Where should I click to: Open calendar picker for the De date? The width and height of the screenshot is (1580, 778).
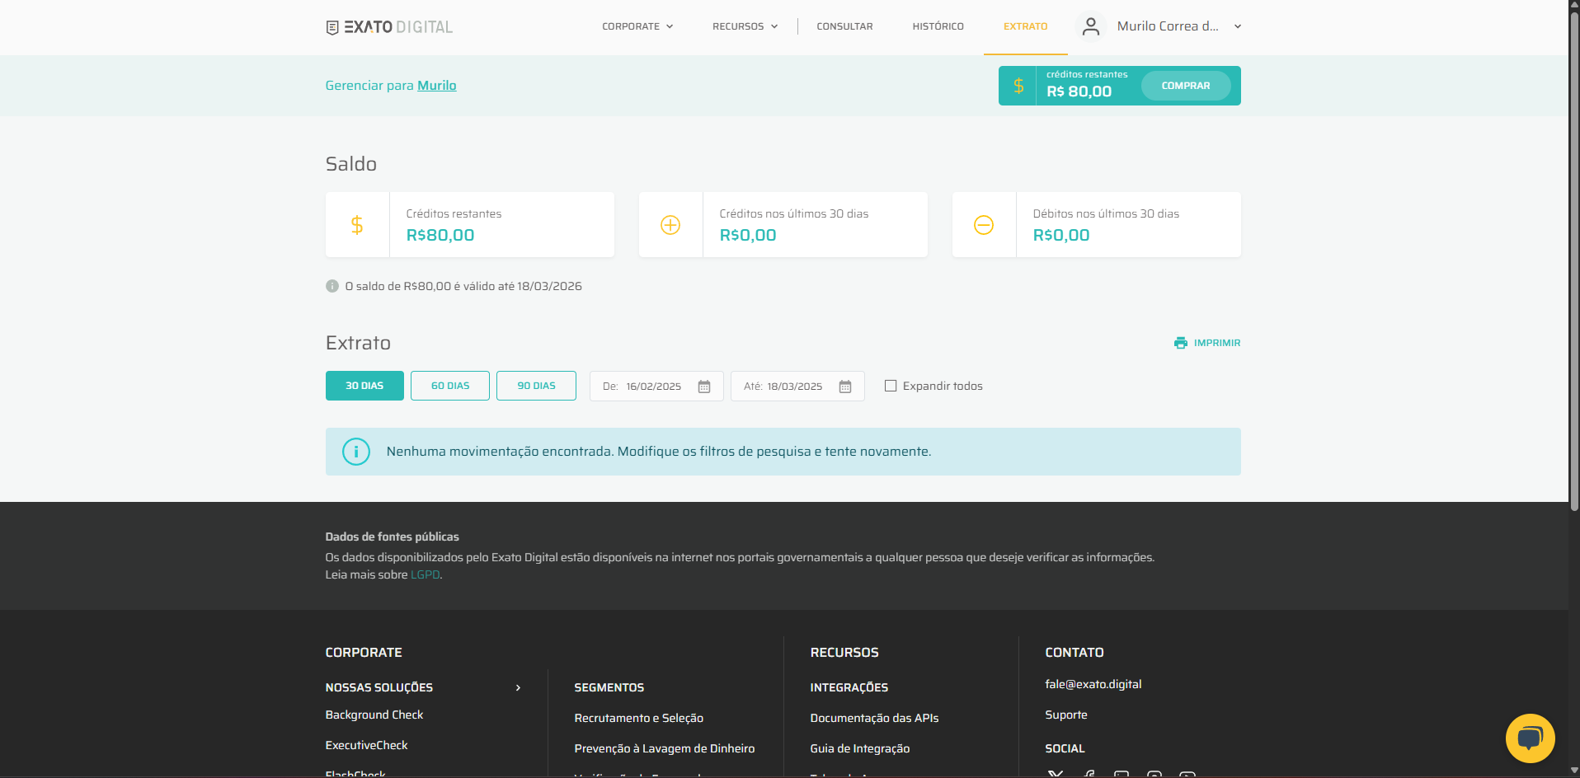click(x=704, y=387)
